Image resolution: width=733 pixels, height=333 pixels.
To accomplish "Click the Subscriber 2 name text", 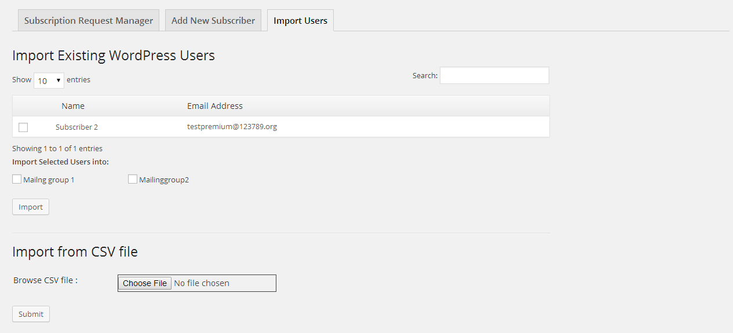I will click(x=76, y=127).
